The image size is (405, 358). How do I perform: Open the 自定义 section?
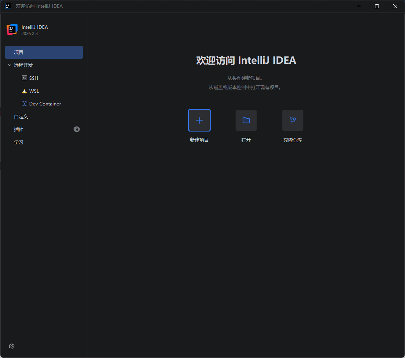pos(44,117)
